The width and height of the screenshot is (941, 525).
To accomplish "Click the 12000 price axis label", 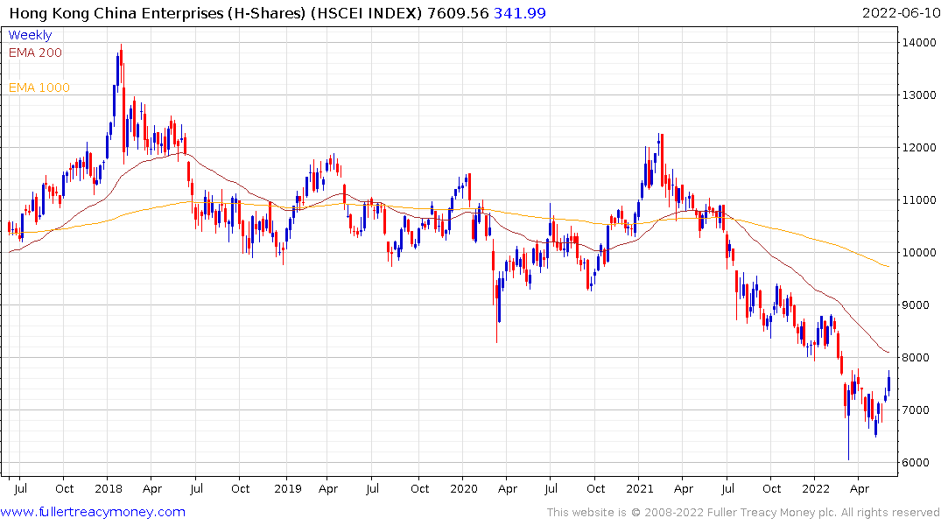I will [x=919, y=148].
